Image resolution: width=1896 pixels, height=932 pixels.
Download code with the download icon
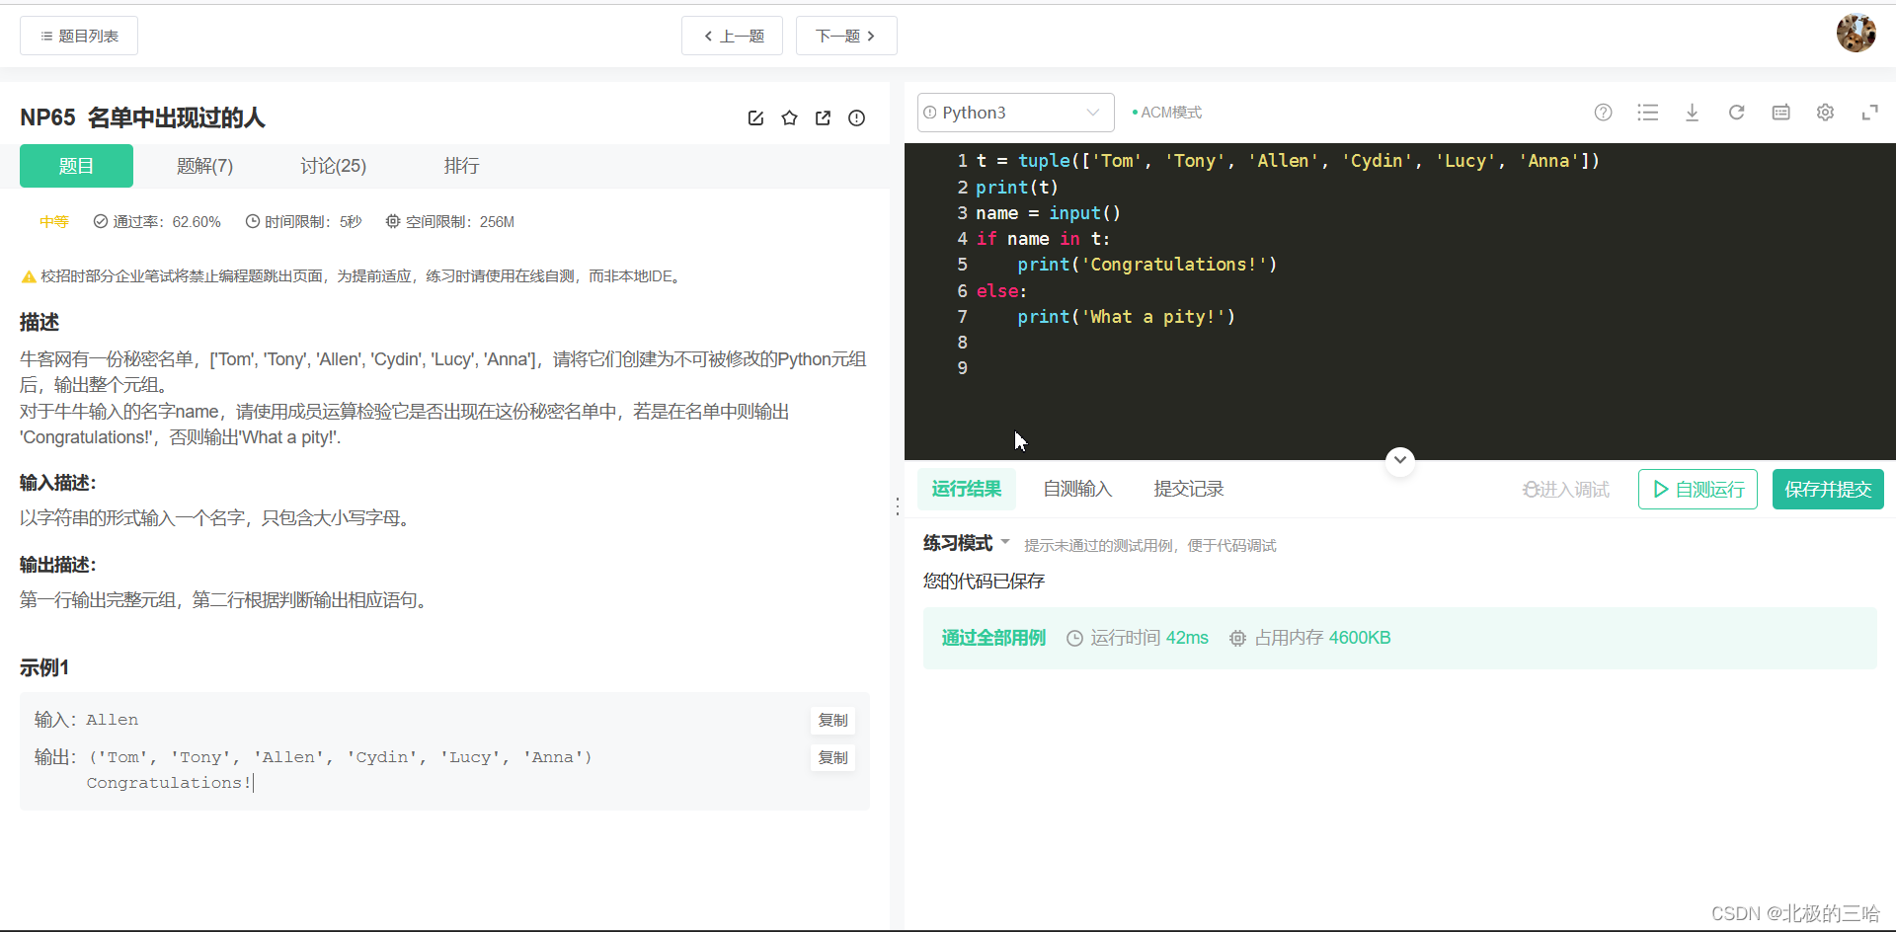click(x=1692, y=113)
